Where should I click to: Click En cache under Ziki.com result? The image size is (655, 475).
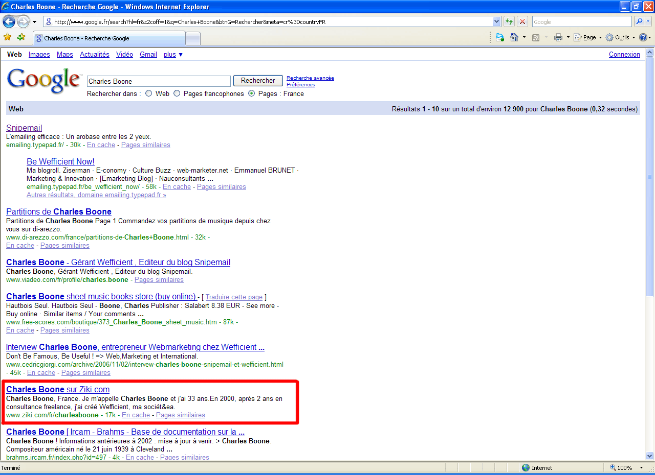(136, 415)
